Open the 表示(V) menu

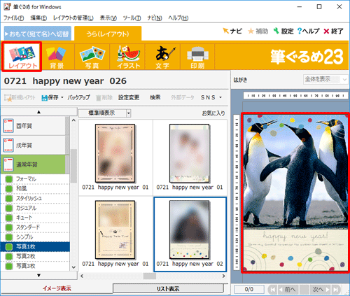[x=108, y=18]
